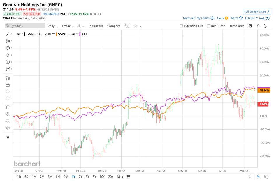The width and height of the screenshot is (274, 181).
Task: Open the f(x) expressions menu
Action: (127, 26)
